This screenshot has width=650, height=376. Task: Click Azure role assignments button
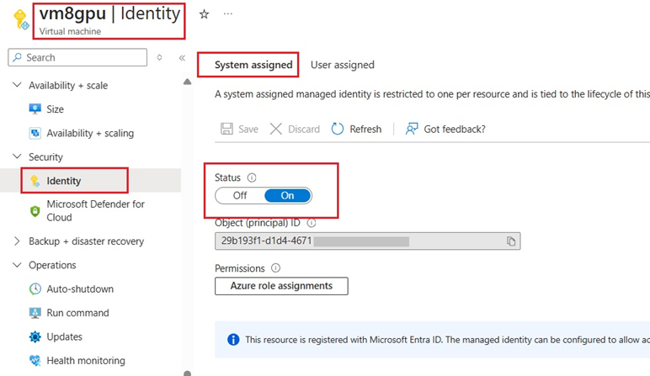(x=281, y=286)
